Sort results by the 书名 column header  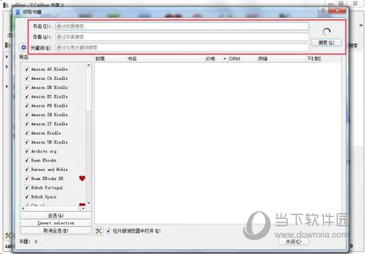pos(165,59)
